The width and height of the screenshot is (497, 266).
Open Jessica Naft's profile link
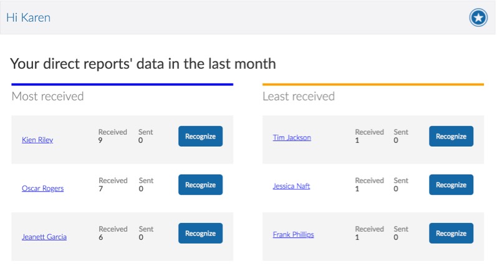point(291,186)
